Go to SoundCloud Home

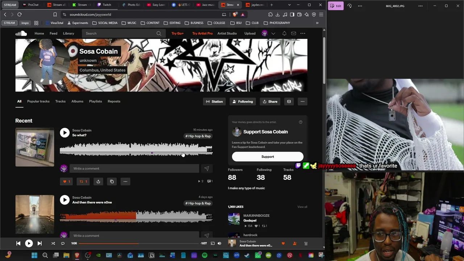39,33
